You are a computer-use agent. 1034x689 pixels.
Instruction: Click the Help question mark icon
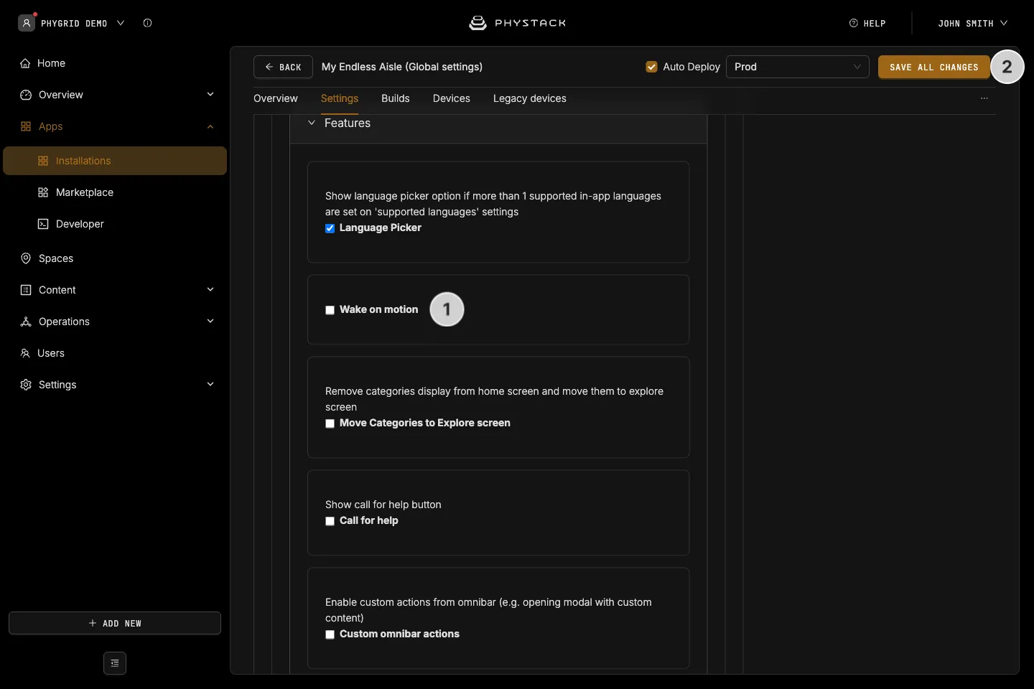854,23
